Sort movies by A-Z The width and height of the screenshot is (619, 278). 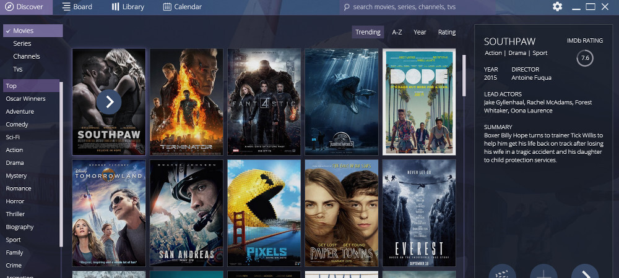click(397, 32)
